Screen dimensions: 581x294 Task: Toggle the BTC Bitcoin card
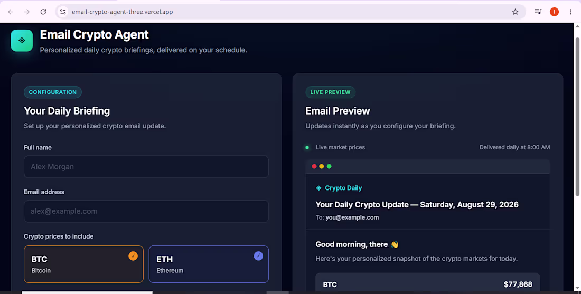click(x=84, y=264)
